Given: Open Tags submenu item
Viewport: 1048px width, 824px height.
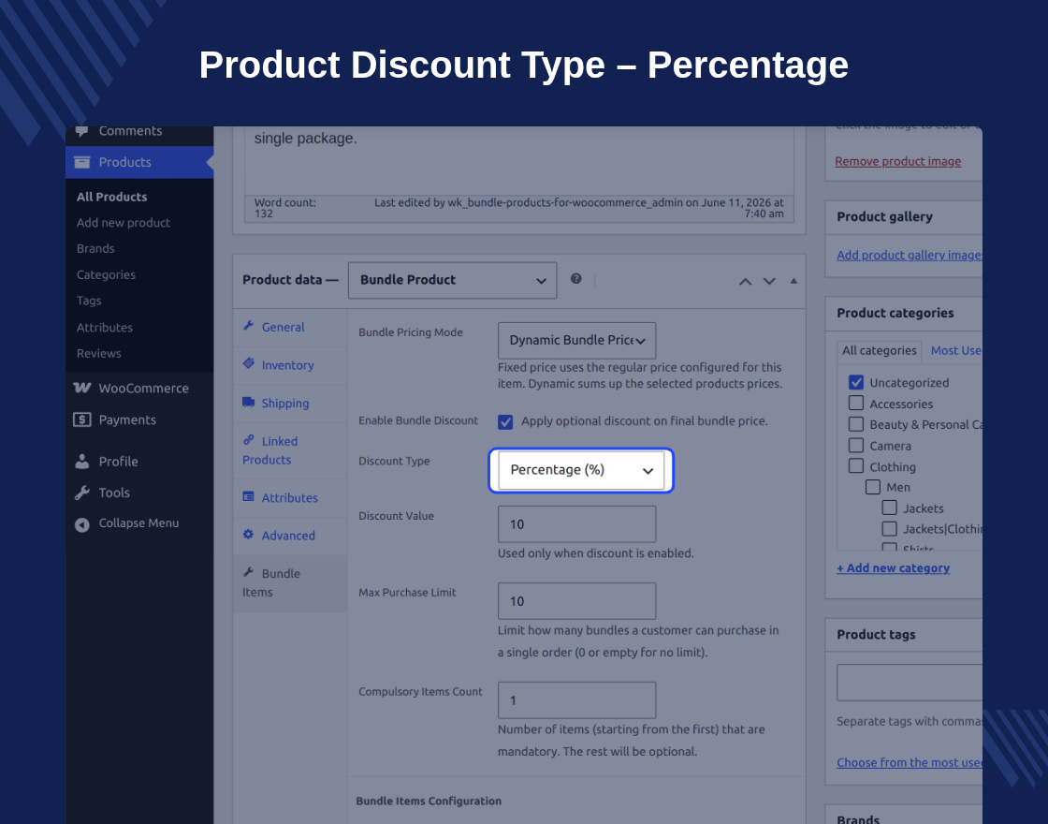Looking at the screenshot, I should tap(89, 301).
